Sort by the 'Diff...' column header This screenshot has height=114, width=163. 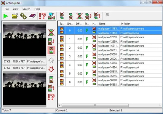coord(79,24)
